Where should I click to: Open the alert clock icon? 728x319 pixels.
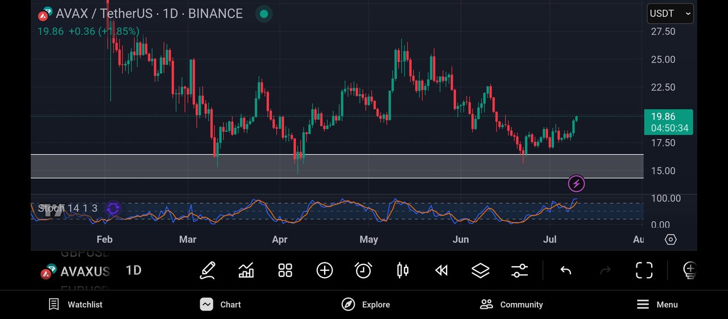(363, 270)
